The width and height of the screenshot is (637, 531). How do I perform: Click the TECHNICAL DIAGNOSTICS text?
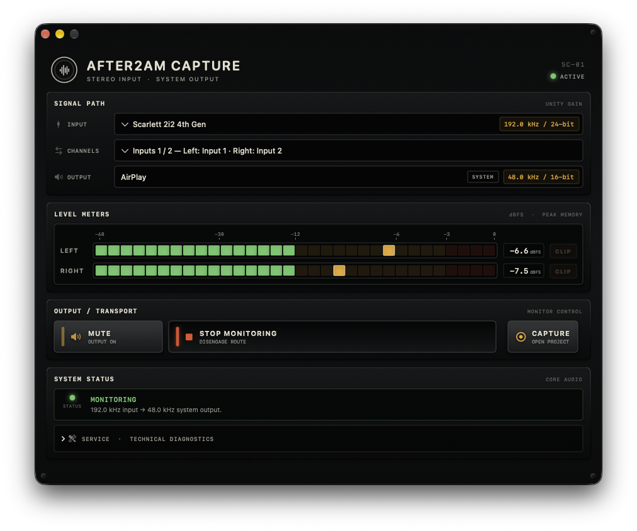pyautogui.click(x=171, y=439)
